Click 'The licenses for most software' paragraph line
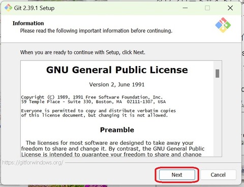 (x=109, y=143)
